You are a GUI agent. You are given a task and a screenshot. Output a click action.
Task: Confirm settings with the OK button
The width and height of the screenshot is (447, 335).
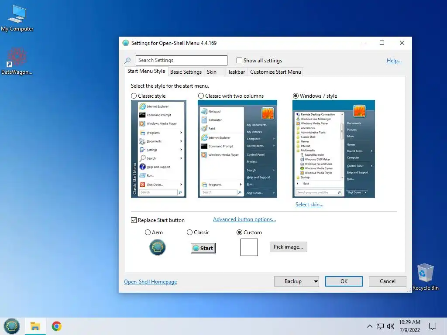coord(344,281)
